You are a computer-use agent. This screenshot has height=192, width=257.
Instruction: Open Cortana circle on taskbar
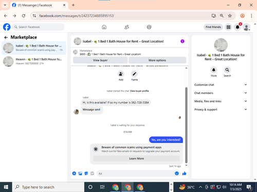point(90,187)
